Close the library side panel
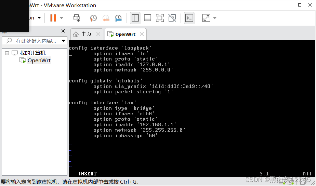Viewport: 316px width, 186px height. coord(63,31)
